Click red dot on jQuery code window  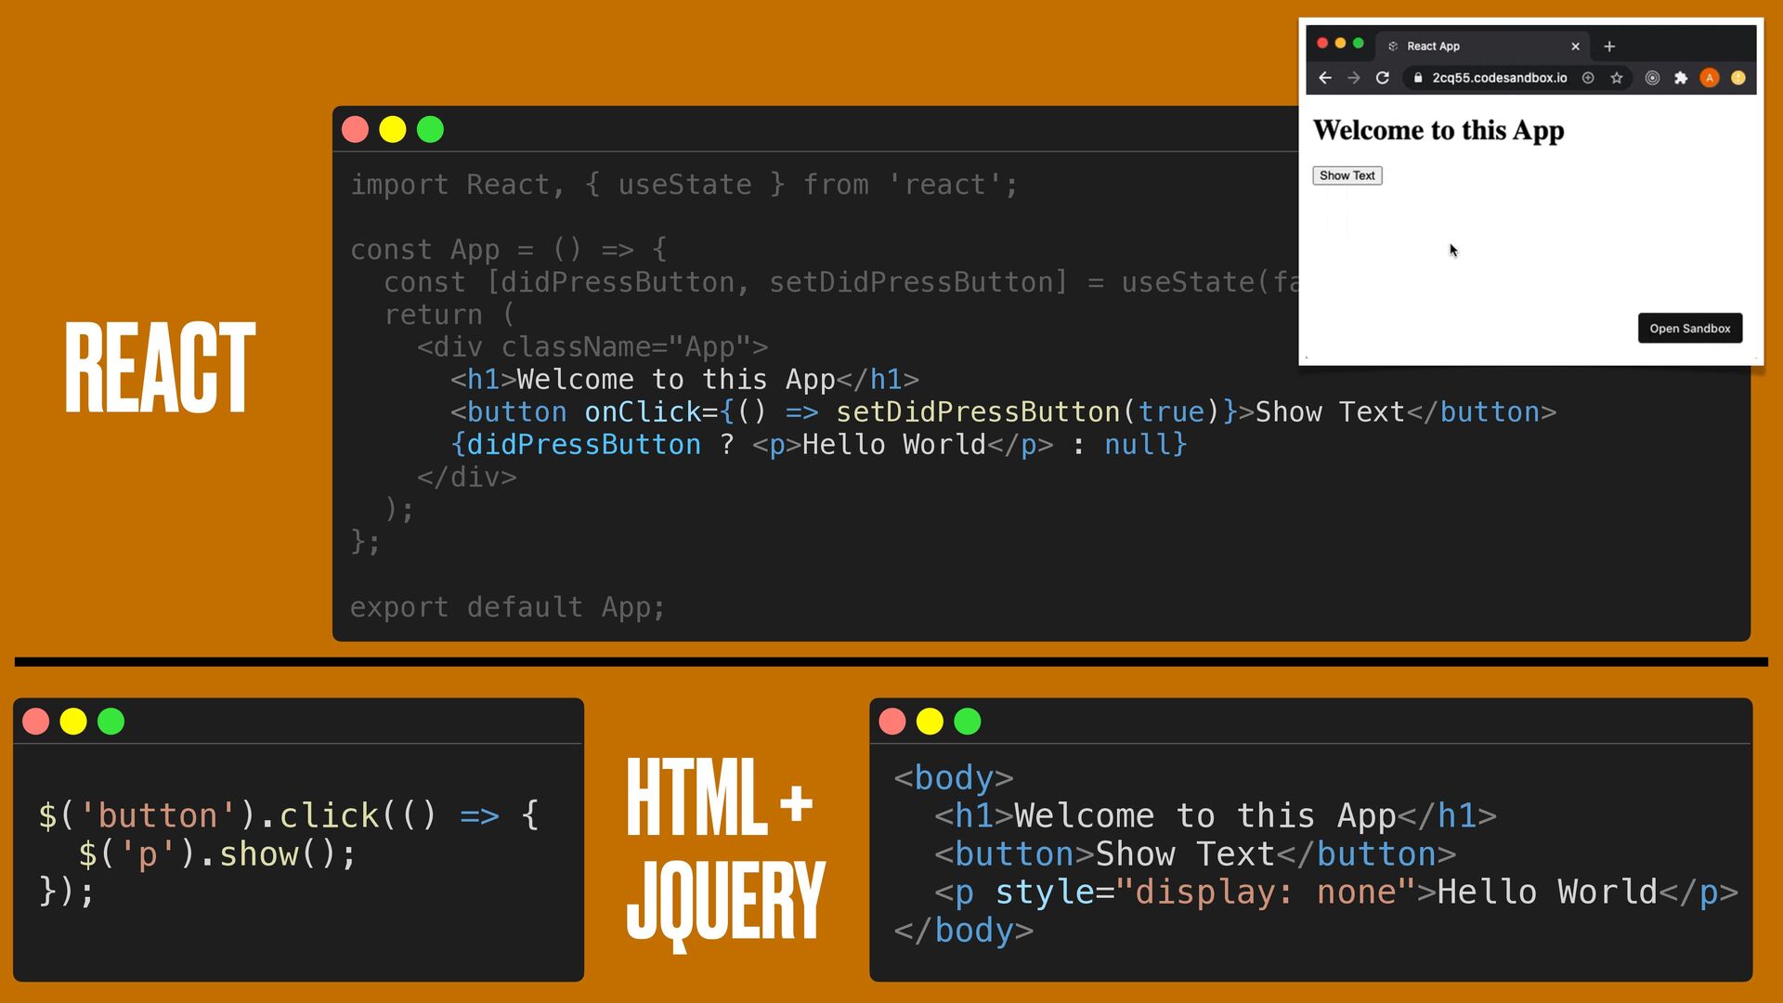click(x=35, y=722)
